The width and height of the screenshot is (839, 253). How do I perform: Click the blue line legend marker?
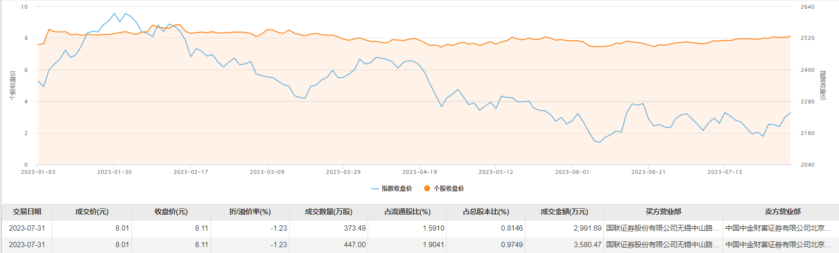[375, 188]
